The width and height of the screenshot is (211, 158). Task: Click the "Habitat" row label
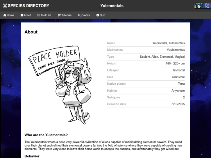(x=112, y=91)
